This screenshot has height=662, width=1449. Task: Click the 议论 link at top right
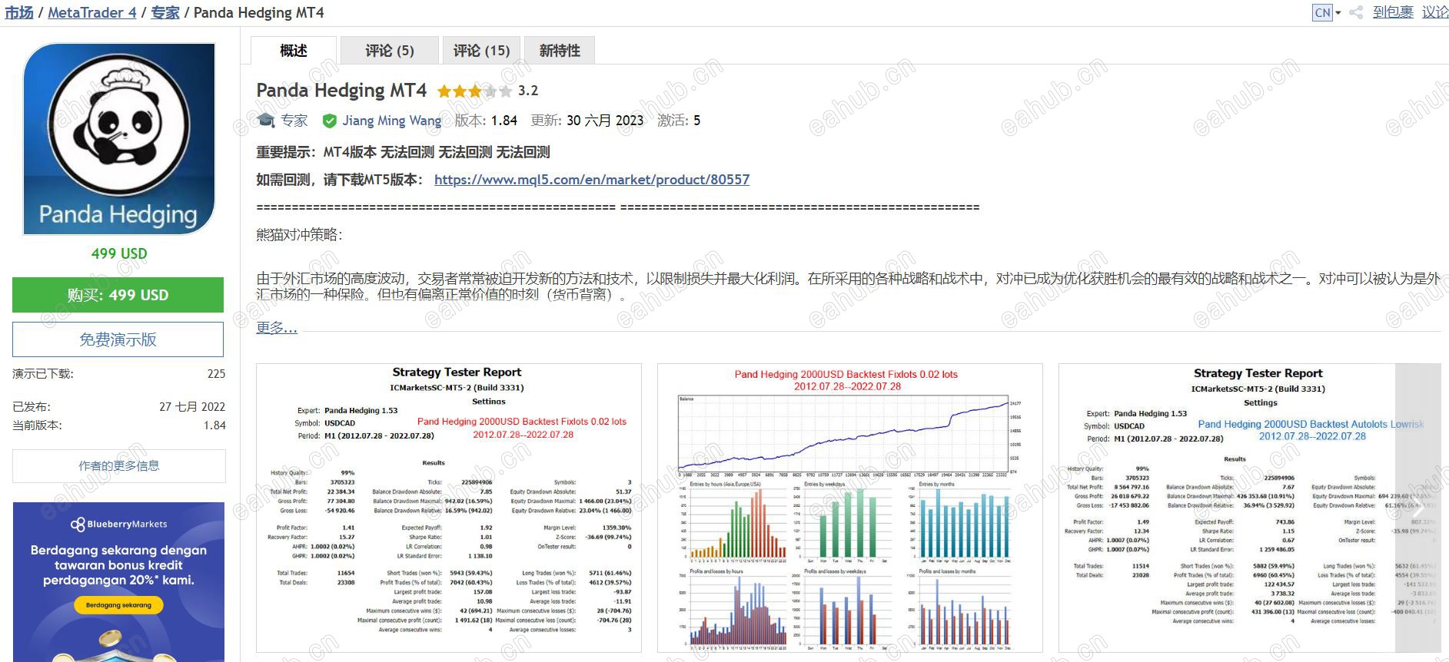click(x=1435, y=12)
